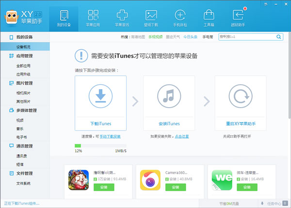The image size is (291, 208).
Task: Click the 撸啊撸lol game thumbnail
Action: click(x=79, y=180)
